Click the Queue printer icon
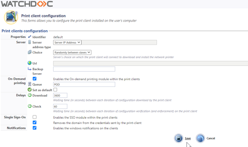The height and width of the screenshot is (147, 248). (x=30, y=84)
